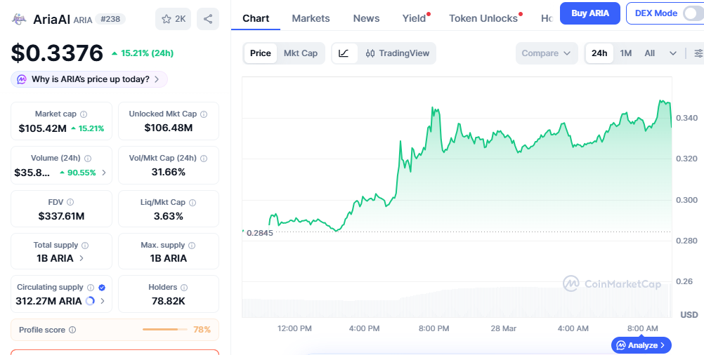Add ARIA to watchlist with star button

[174, 19]
